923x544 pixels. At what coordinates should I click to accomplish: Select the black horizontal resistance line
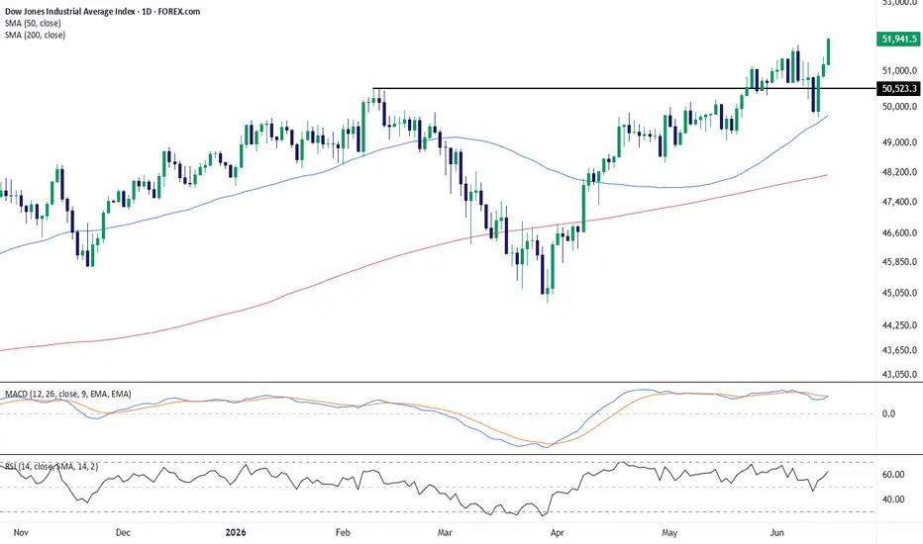624,89
